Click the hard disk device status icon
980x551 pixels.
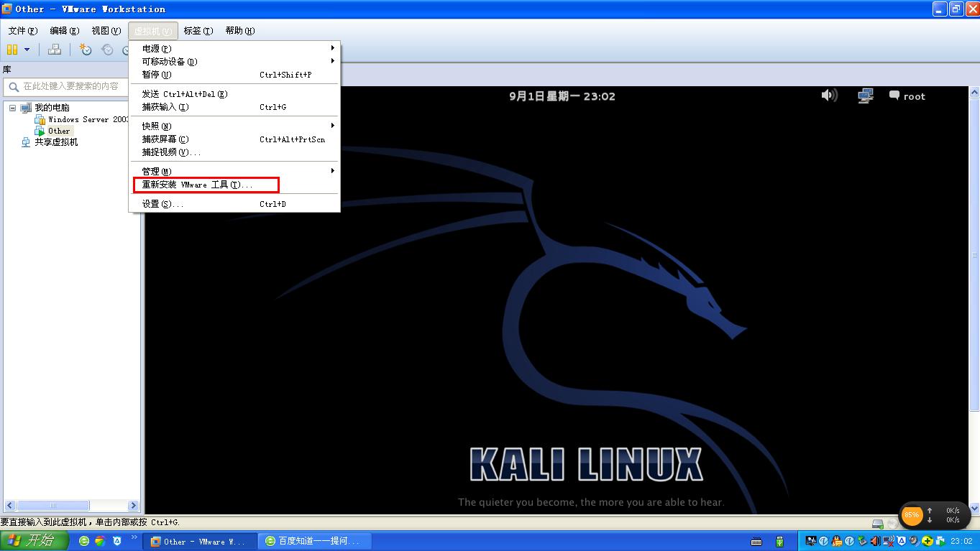click(x=878, y=524)
